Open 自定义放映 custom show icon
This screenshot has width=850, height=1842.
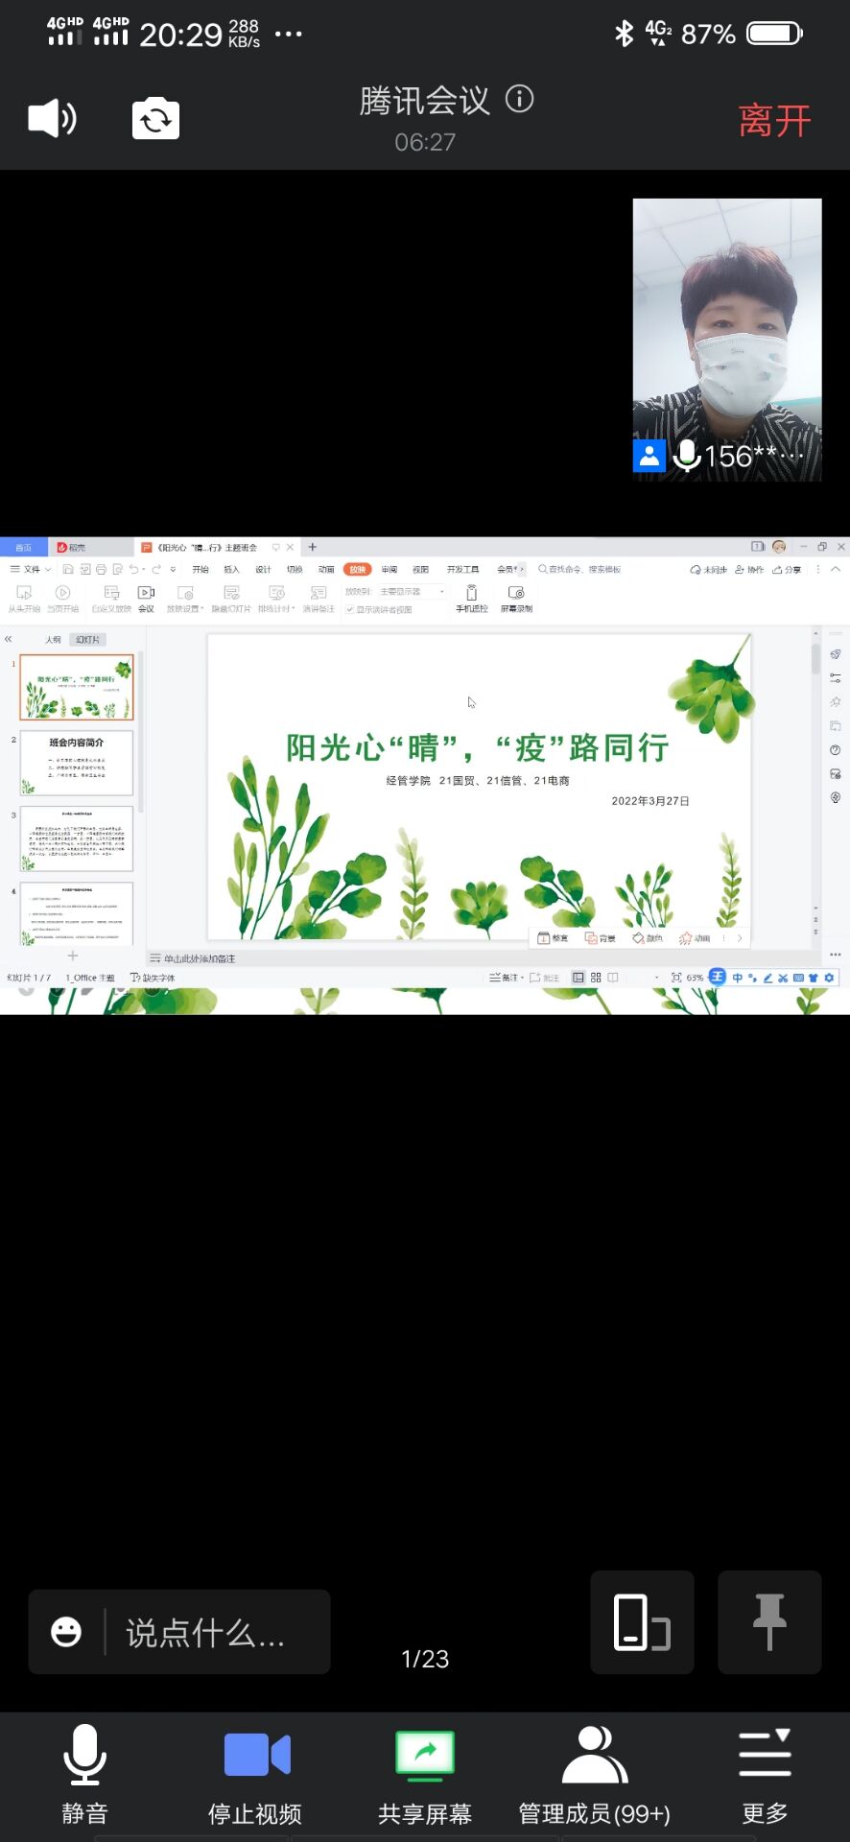tap(111, 599)
